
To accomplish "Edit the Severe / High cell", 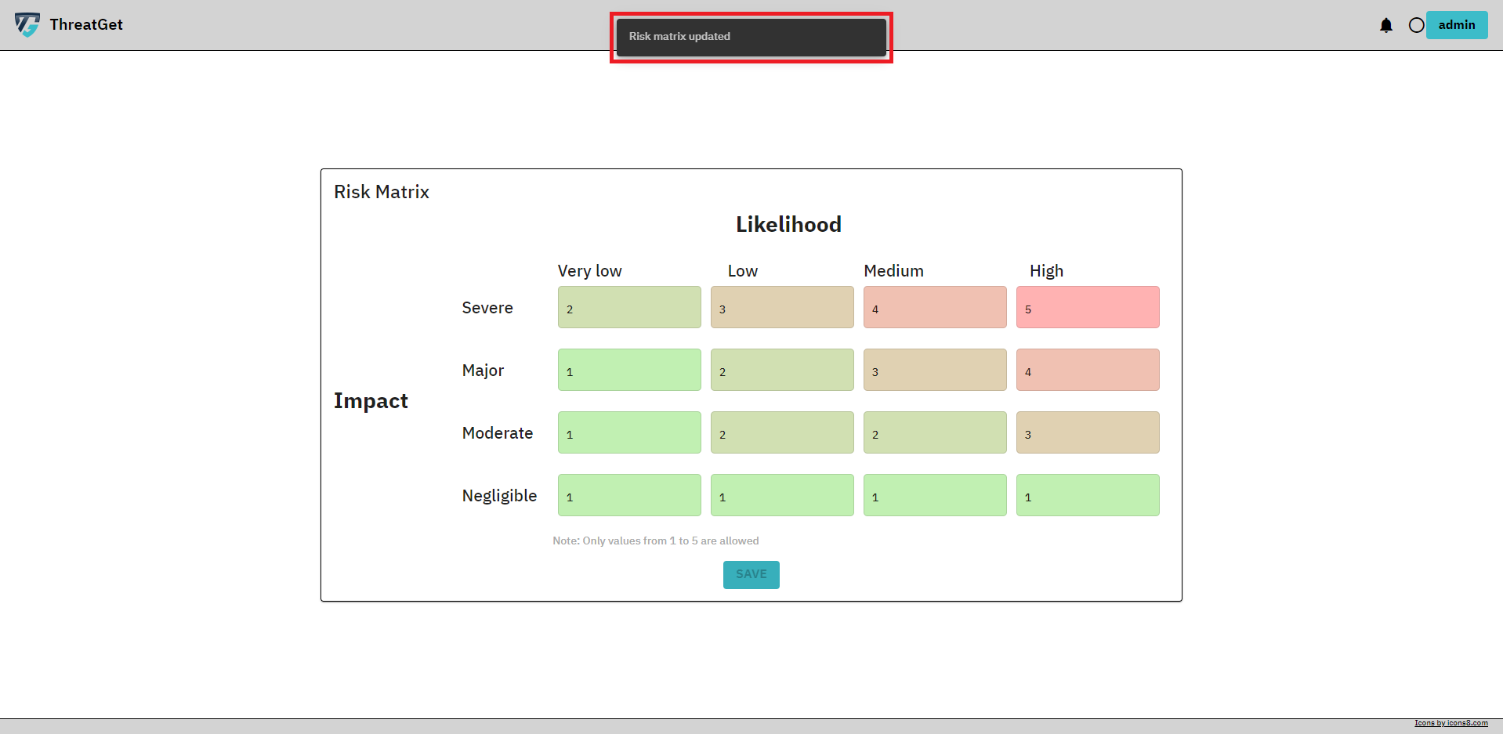I will point(1088,307).
